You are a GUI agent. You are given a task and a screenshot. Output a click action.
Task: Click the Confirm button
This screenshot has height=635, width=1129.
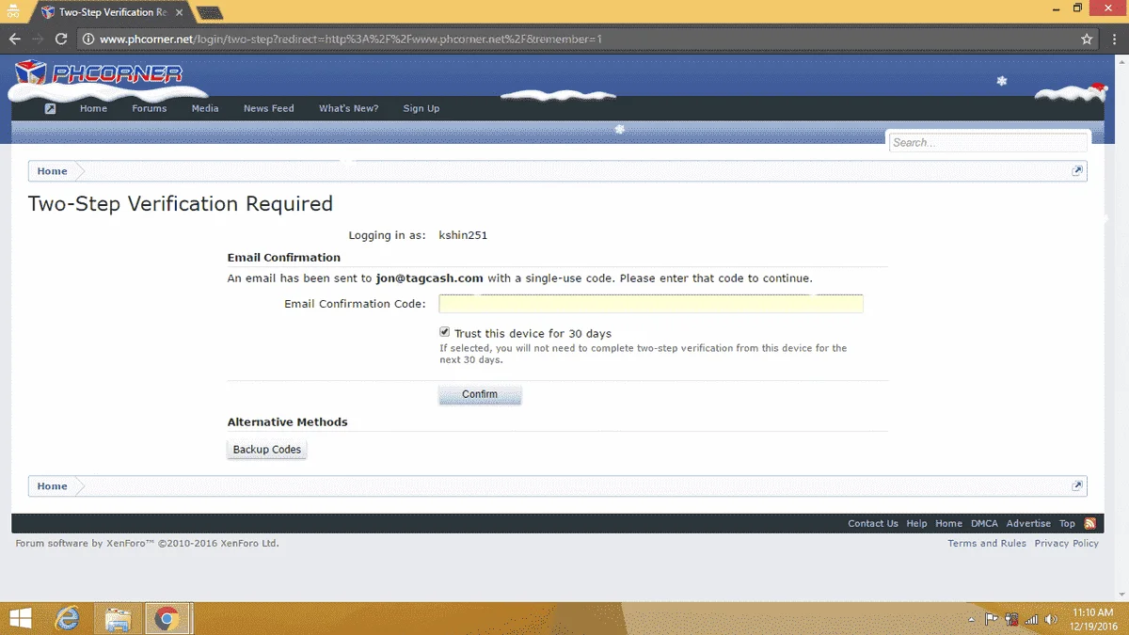480,395
